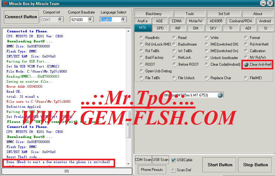Image resolution: width=275 pixels, height=176 pixels.
Task: Switch to the OM tab
Action: 195,28
